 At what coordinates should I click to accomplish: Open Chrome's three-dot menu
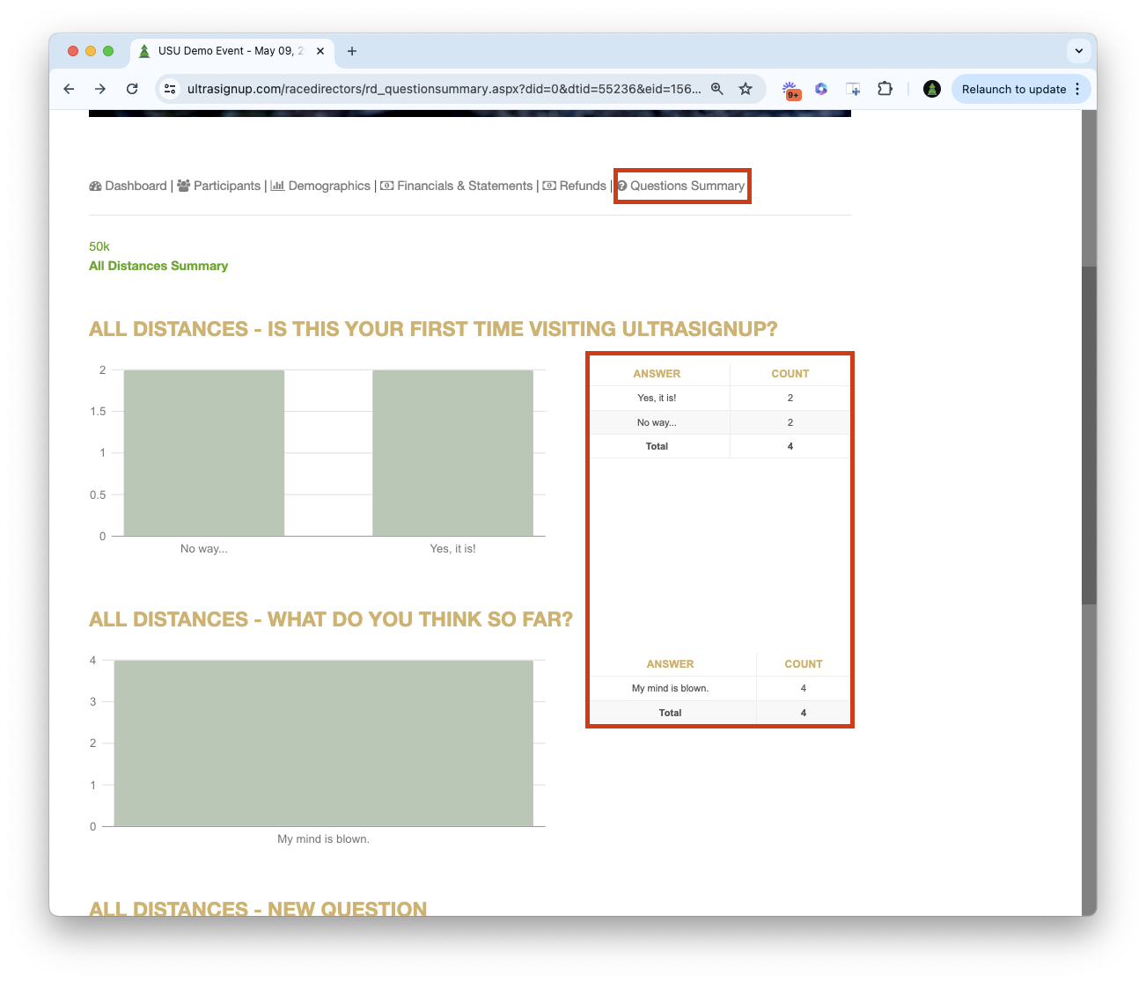(x=1077, y=89)
